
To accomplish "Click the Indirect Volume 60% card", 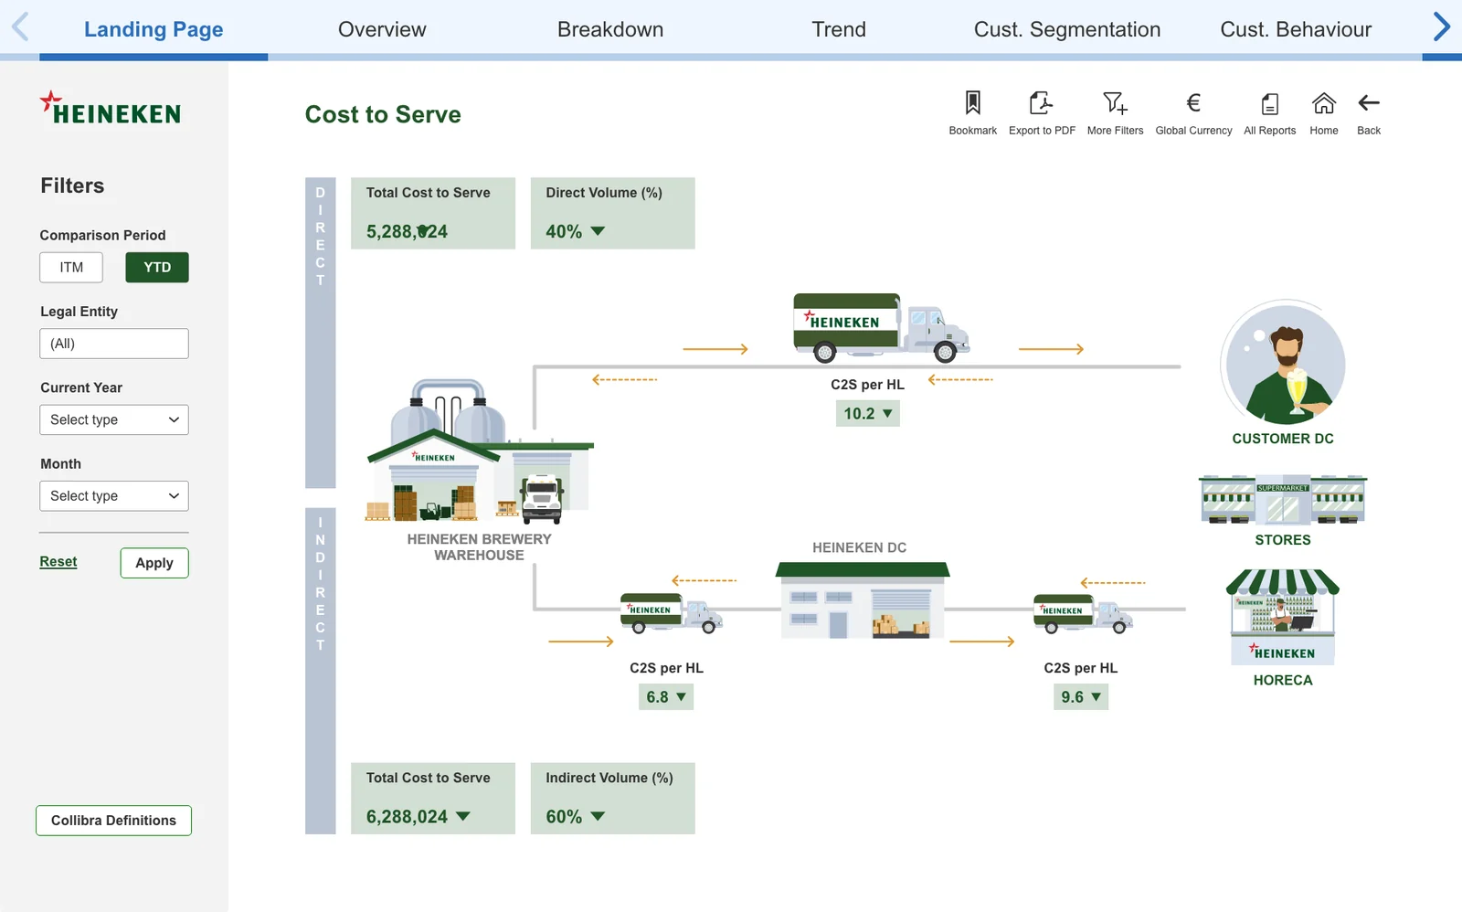I will (x=613, y=799).
